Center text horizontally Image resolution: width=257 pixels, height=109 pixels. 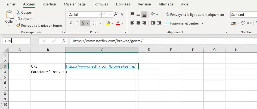tap(138, 23)
